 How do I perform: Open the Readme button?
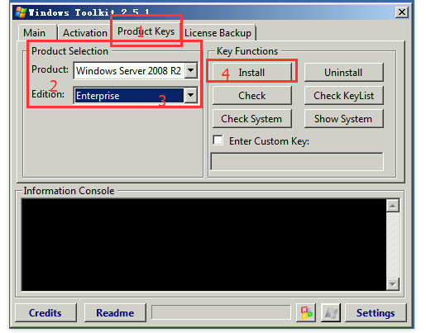pyautogui.click(x=115, y=312)
